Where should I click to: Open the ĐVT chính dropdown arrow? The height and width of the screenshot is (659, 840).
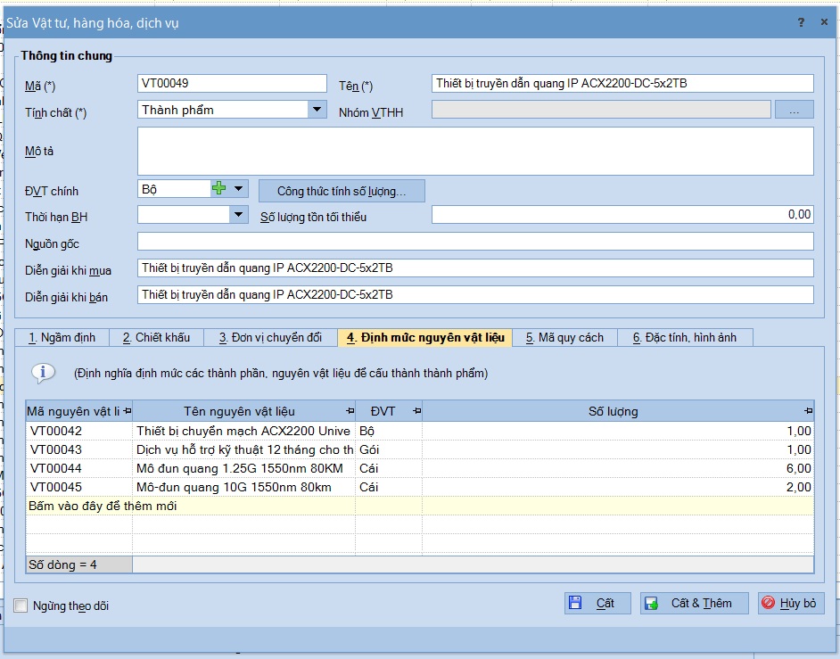238,188
